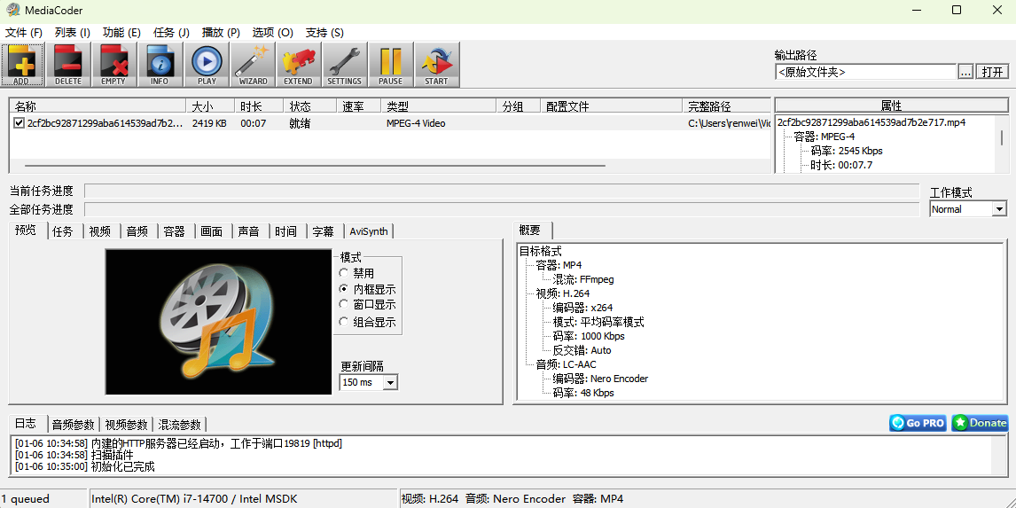Select the 窗口显示 radio button

tap(345, 305)
